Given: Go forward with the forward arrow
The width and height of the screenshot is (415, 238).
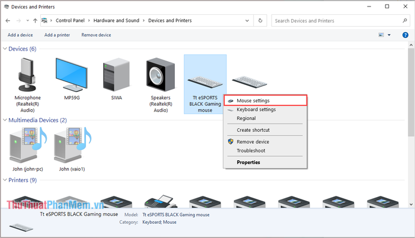Looking at the screenshot, I should click(x=18, y=21).
